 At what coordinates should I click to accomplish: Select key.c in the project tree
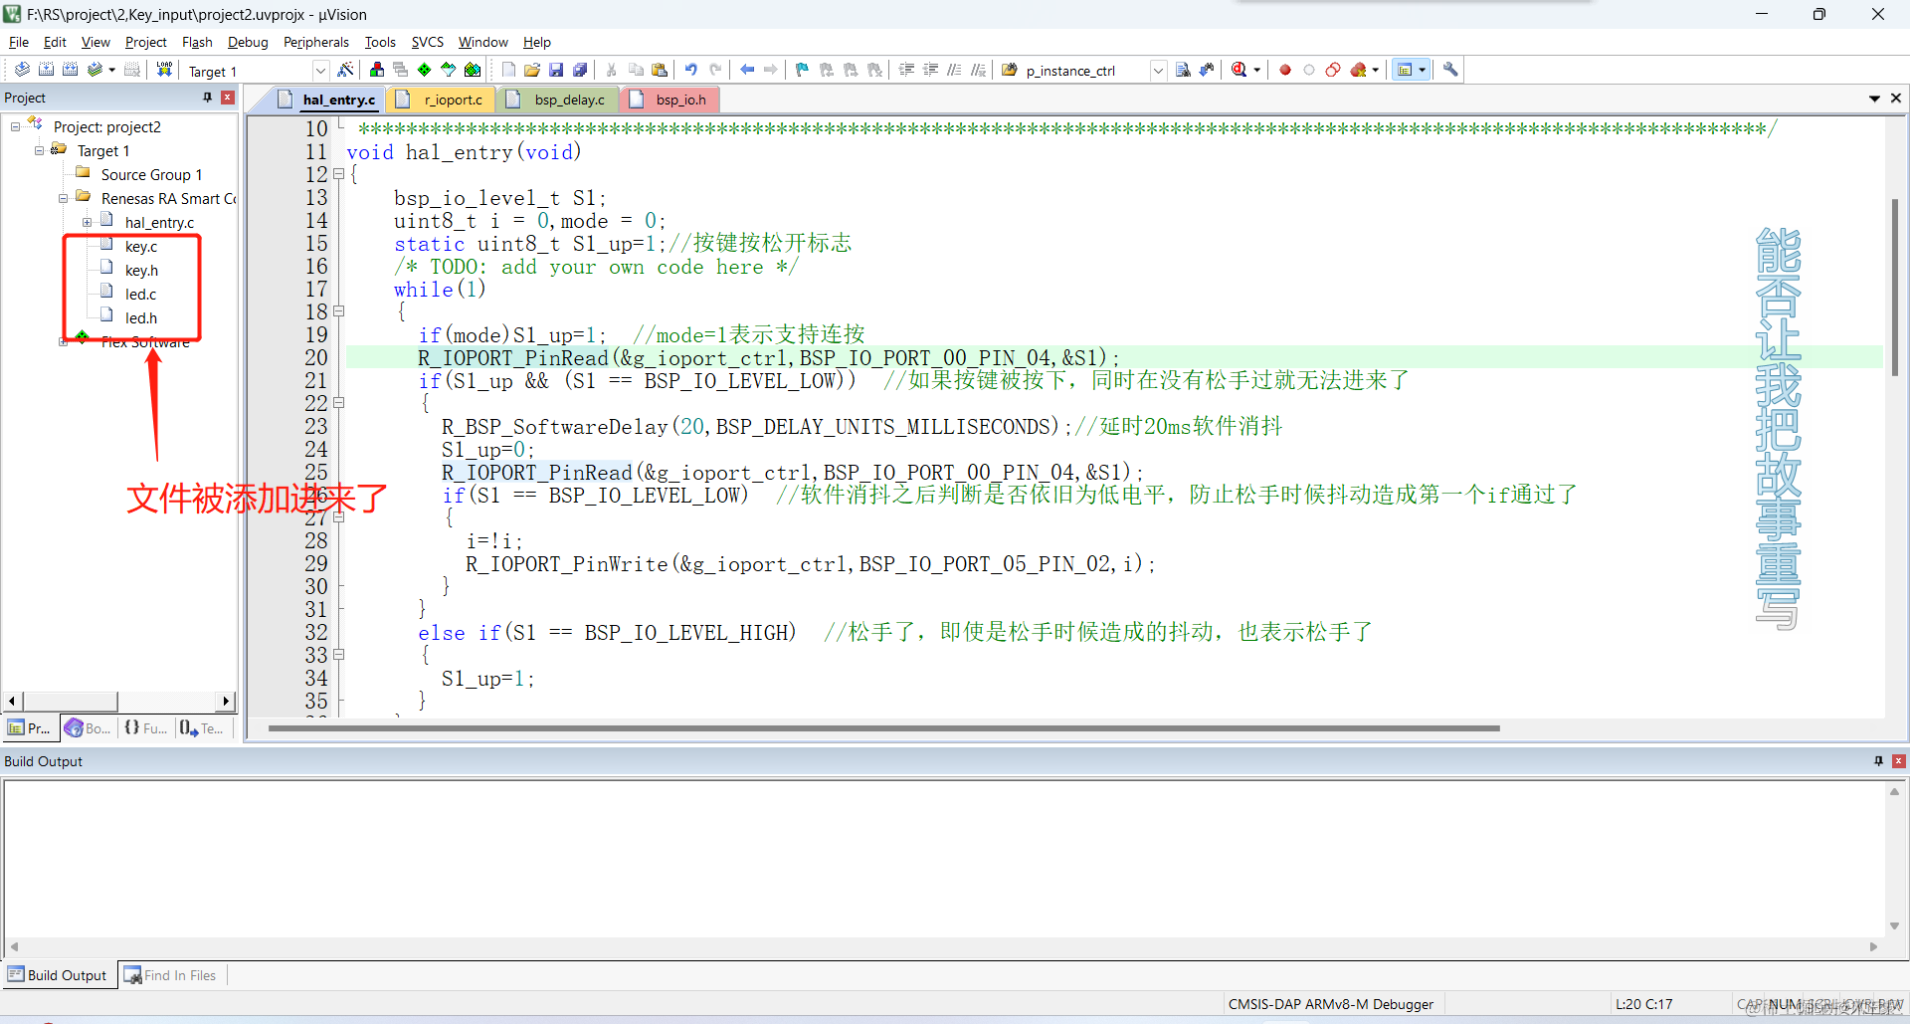coord(141,247)
